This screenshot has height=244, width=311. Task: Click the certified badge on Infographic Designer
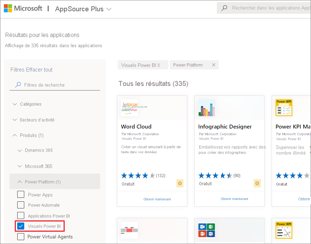tap(257, 183)
